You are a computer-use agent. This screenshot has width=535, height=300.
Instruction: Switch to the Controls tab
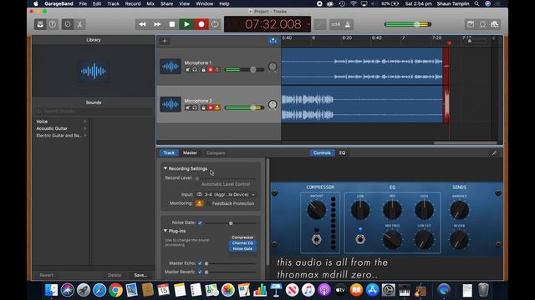point(322,152)
